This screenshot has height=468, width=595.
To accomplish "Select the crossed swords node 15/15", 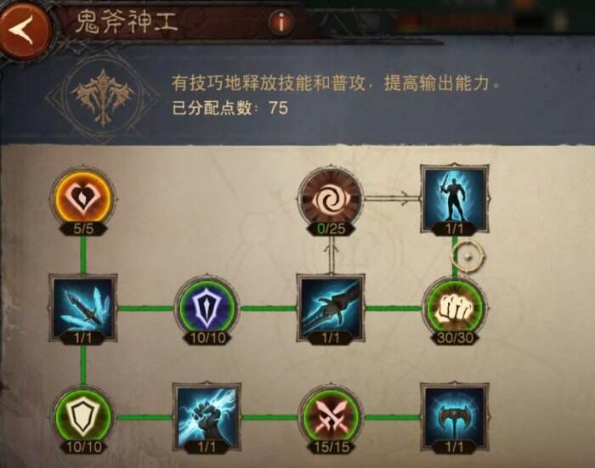I will [x=331, y=417].
